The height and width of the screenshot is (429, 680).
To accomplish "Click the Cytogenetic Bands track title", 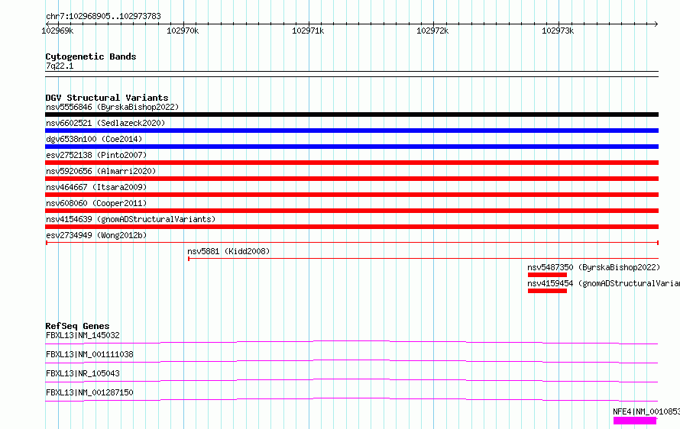I will (x=91, y=56).
